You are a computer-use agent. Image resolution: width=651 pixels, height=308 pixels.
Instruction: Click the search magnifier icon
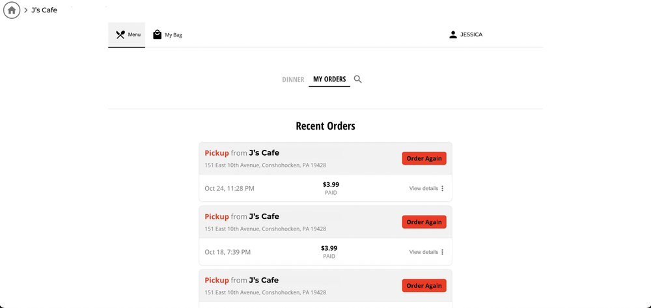358,79
